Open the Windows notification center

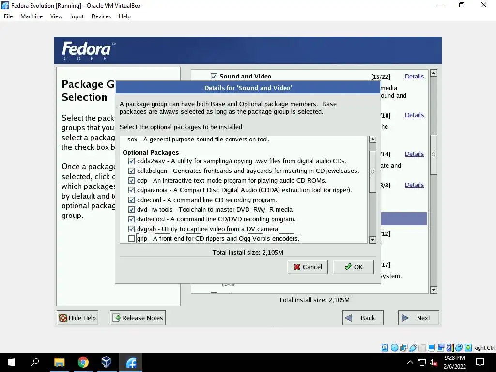[x=480, y=362]
